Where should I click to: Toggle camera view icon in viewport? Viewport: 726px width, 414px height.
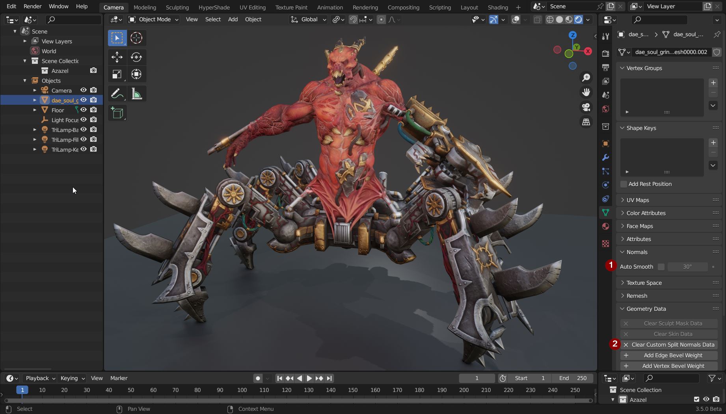586,107
